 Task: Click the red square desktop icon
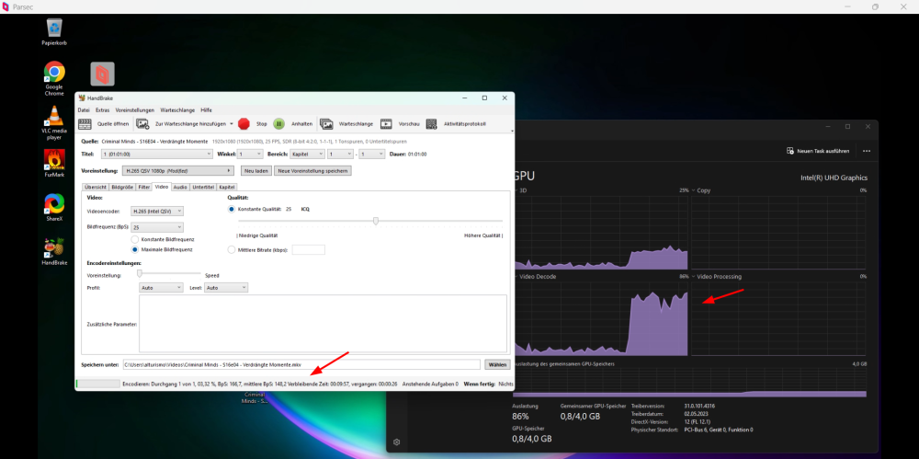point(103,74)
